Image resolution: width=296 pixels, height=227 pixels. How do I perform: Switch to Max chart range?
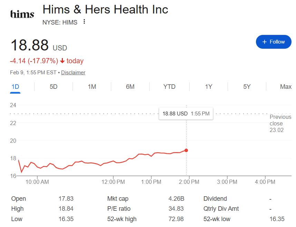pos(286,87)
